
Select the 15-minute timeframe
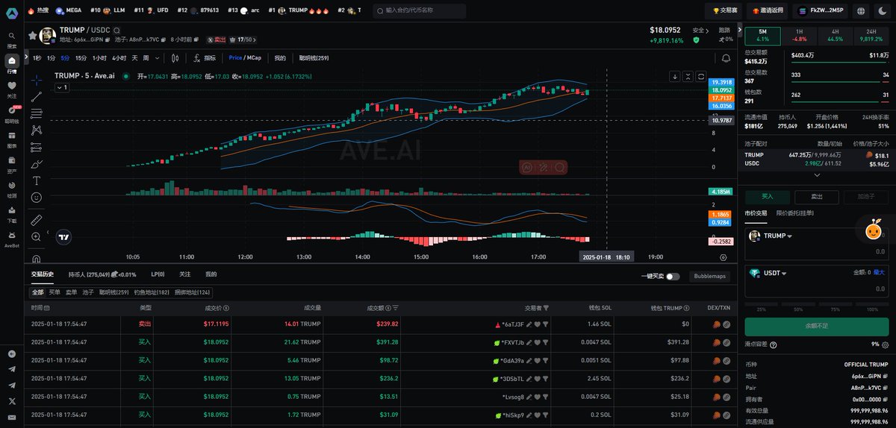coord(81,57)
